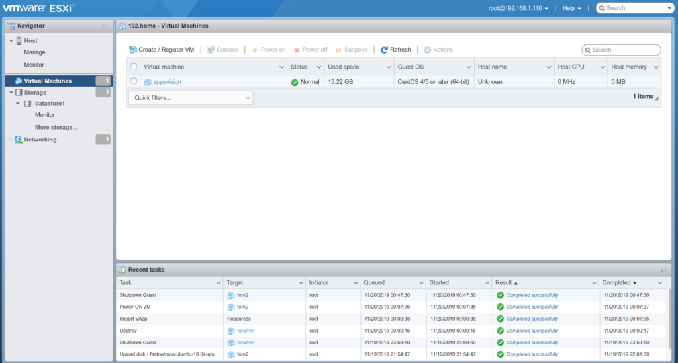Click the Import VApp task text
Image resolution: width=678 pixels, height=363 pixels.
click(x=133, y=319)
